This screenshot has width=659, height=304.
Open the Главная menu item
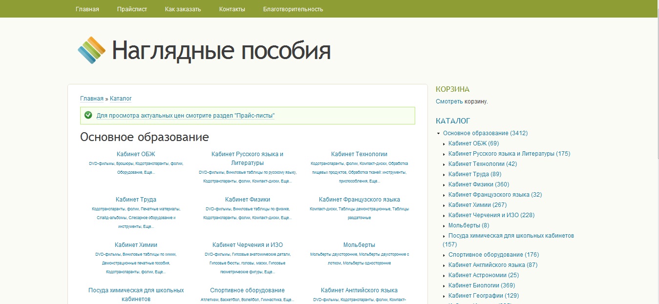tap(87, 9)
